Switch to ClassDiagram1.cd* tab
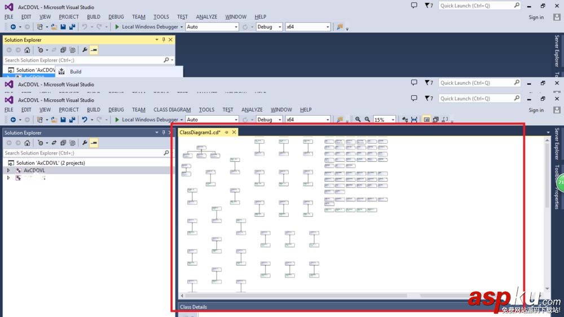 (x=200, y=133)
